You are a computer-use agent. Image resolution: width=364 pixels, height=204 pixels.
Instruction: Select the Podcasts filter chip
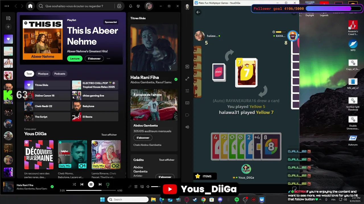click(x=60, y=74)
